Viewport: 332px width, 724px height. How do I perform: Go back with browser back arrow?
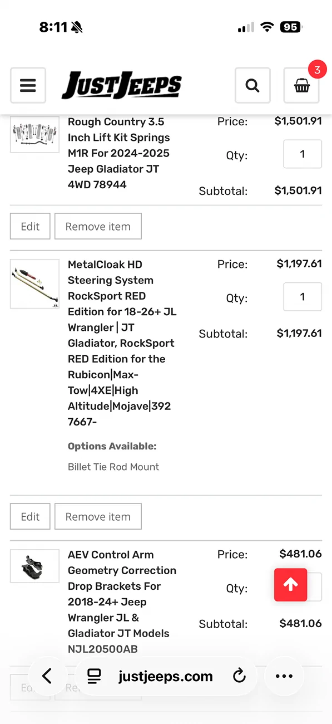click(x=47, y=676)
